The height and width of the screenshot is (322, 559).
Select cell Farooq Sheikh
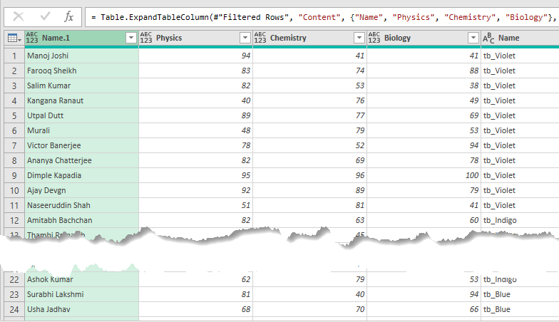pyautogui.click(x=81, y=71)
